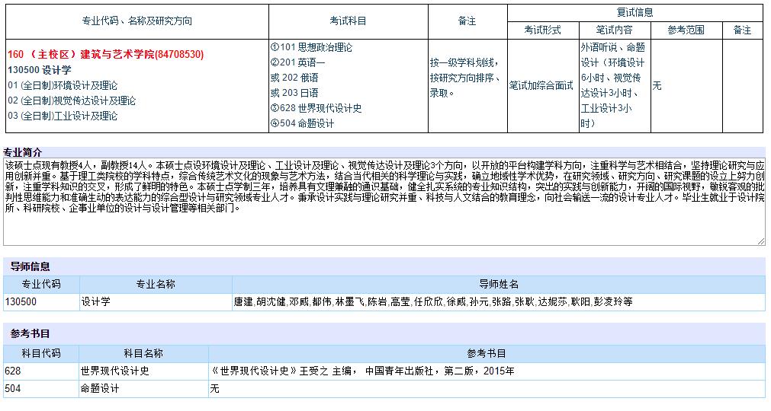Select direction 02 视觉传达设计及理论
The image size is (771, 411).
(x=72, y=100)
